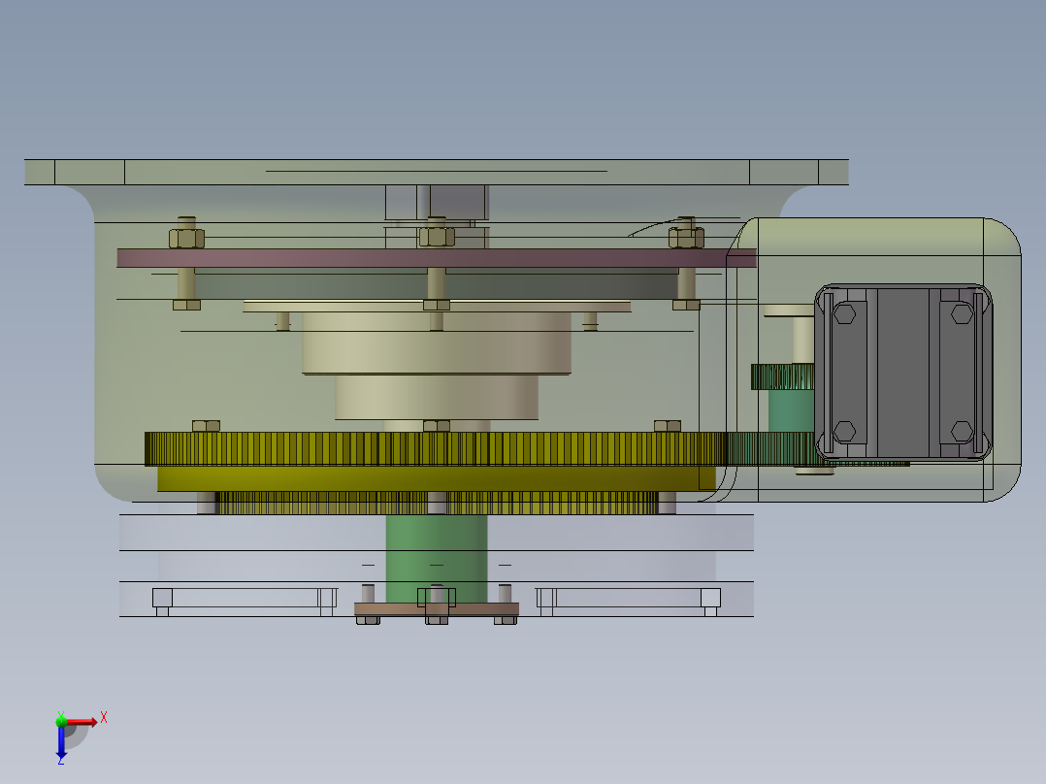Select the purple horizontal plate

[437, 258]
